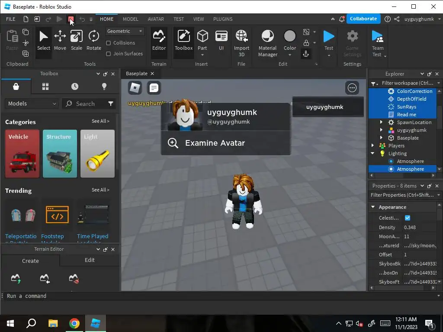Open the help question mark icon
Viewport: 443px width, 332px height.
pyautogui.click(x=388, y=19)
